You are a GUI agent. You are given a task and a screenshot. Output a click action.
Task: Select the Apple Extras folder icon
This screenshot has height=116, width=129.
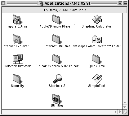click(17, 19)
